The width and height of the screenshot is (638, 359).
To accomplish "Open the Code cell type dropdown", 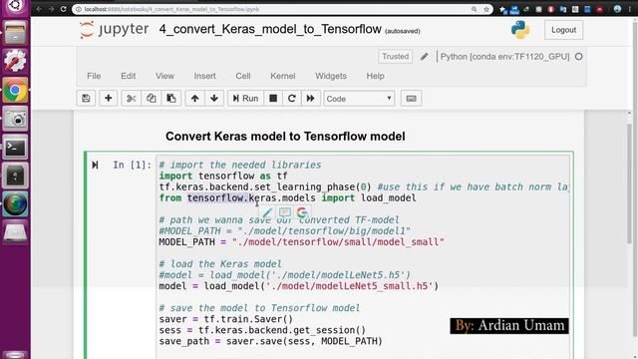I will click(359, 99).
